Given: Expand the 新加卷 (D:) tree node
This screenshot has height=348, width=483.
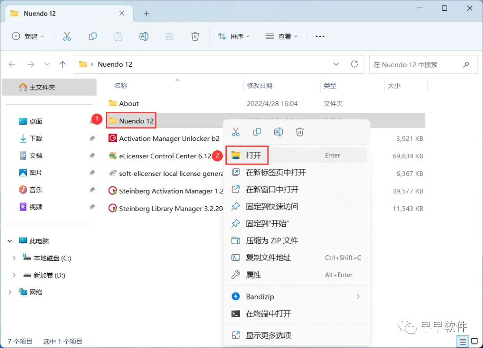Looking at the screenshot, I should (x=14, y=275).
